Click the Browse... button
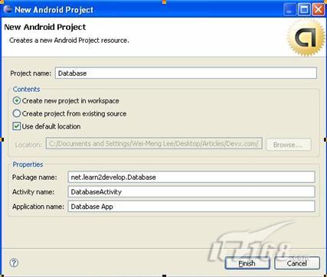This screenshot has height=277, width=327. pyautogui.click(x=289, y=145)
